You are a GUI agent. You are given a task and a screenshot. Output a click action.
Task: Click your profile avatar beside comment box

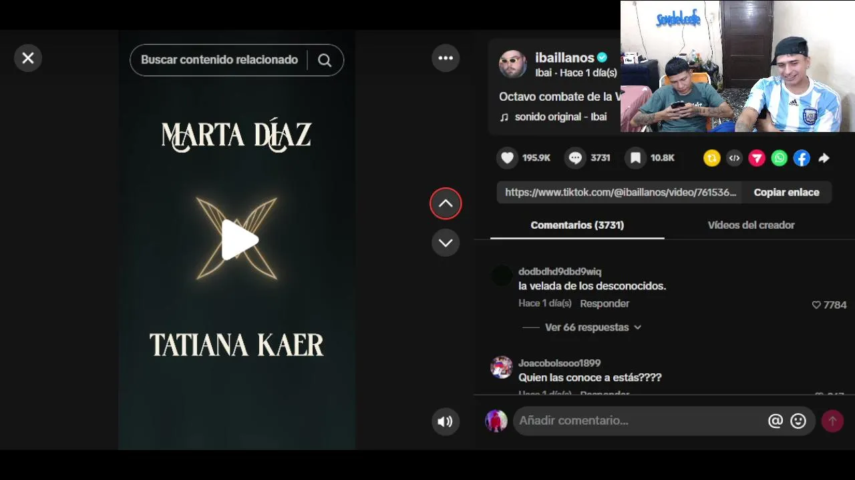point(496,421)
